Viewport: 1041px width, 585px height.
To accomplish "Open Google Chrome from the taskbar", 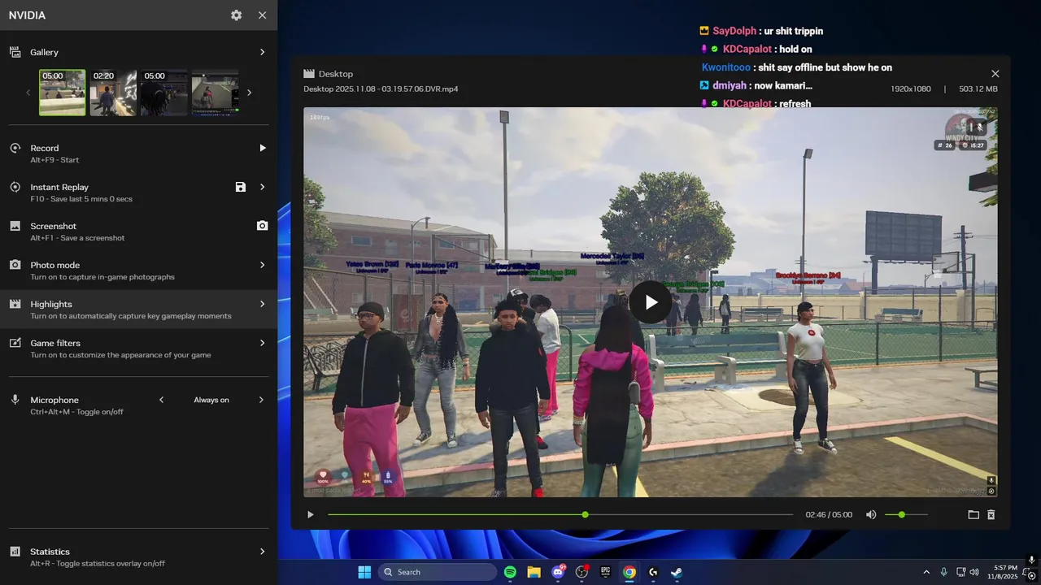I will (629, 572).
